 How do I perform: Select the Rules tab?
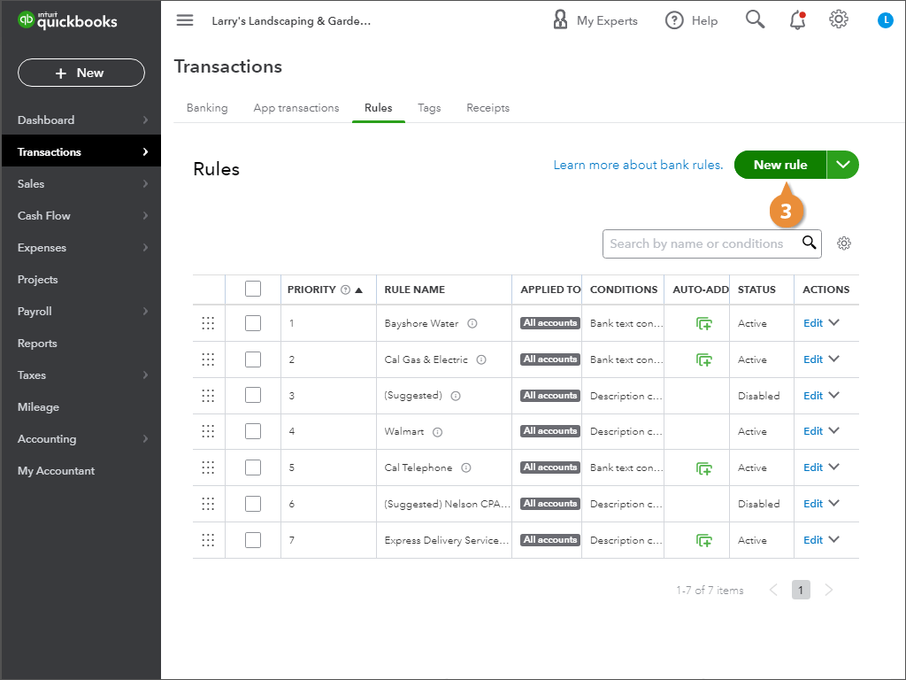coord(379,108)
